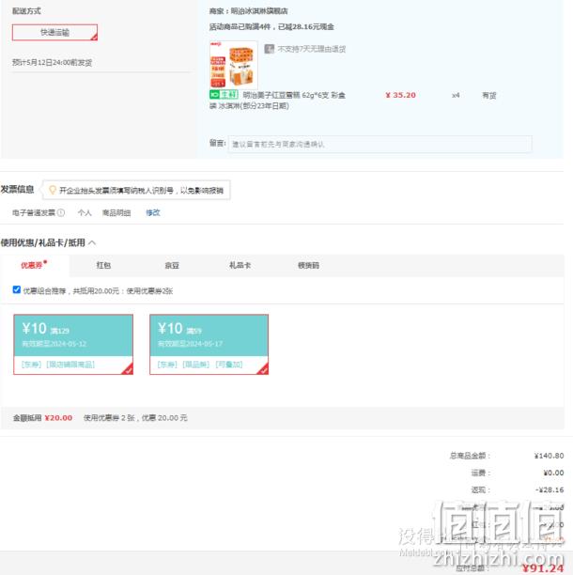Click the 总商品金额 ¥140.80 value
Viewport: 573px width, 575px height.
(x=549, y=456)
